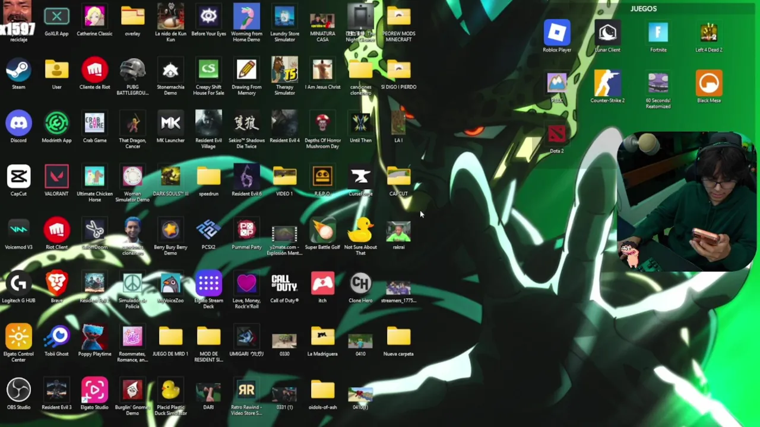
Task: Open MOD DE RESIDENT folder
Action: tap(208, 337)
